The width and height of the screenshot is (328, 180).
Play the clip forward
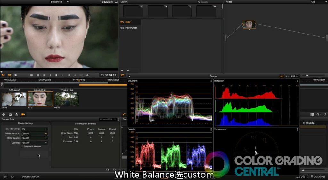pos(62,75)
